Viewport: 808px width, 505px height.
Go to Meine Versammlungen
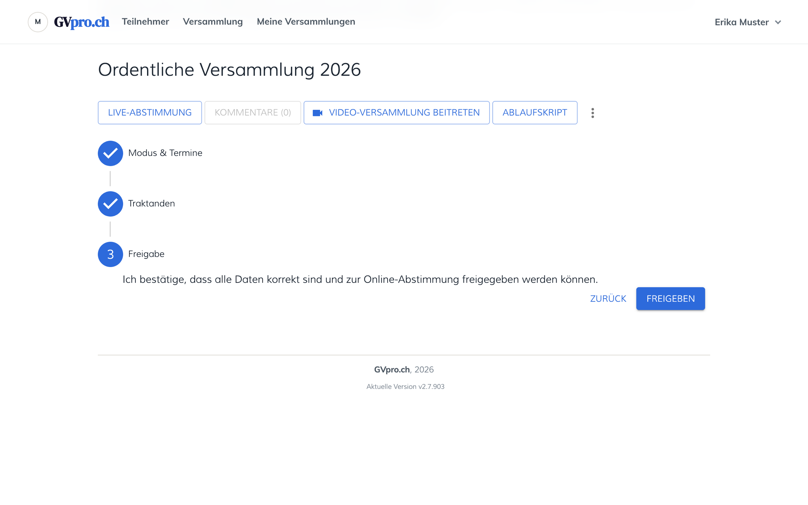pos(306,22)
